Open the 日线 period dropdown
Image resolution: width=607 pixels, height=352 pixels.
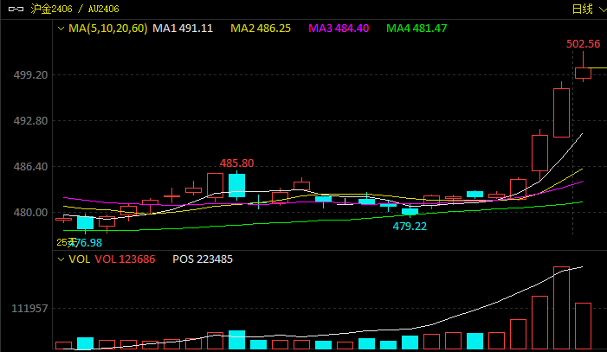coord(589,9)
